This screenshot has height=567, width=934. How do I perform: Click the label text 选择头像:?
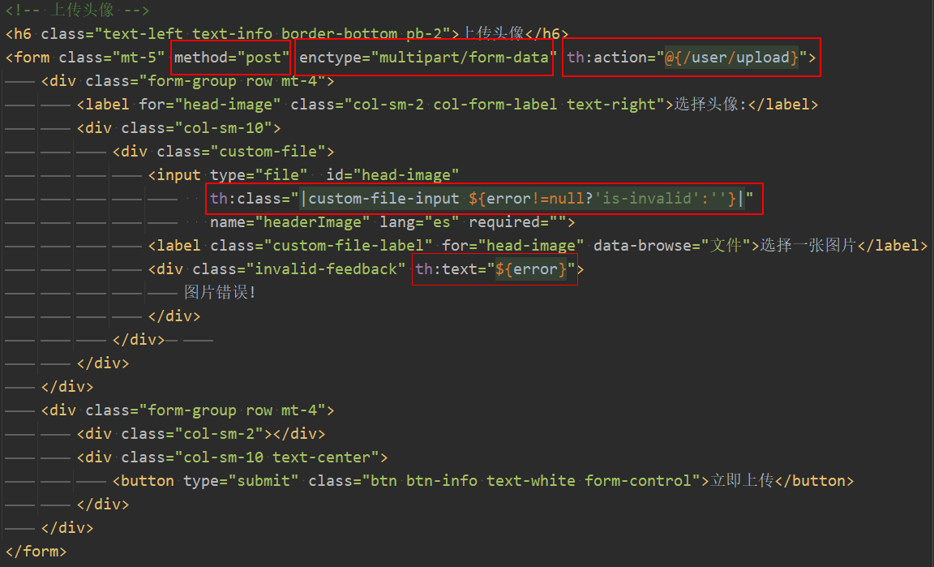[710, 105]
